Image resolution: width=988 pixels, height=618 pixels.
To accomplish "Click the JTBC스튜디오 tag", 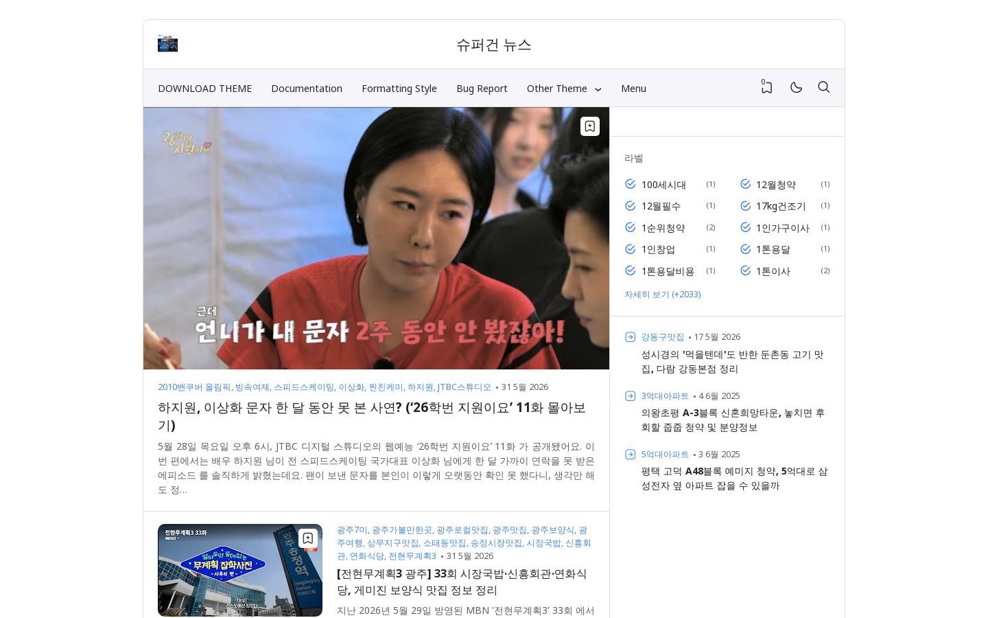I will pyautogui.click(x=464, y=387).
